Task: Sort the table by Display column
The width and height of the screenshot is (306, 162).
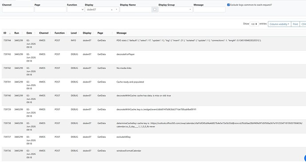Action: coord(88,33)
